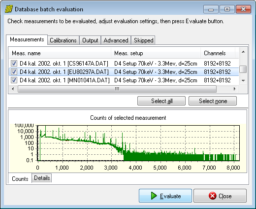This screenshot has height=209, width=256.
Task: Click the green play icon on Evaluate
Action: coord(154,196)
